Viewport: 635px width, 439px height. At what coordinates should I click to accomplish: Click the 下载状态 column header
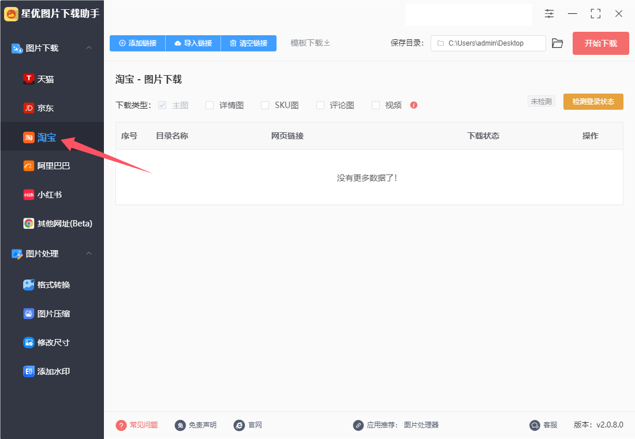483,136
